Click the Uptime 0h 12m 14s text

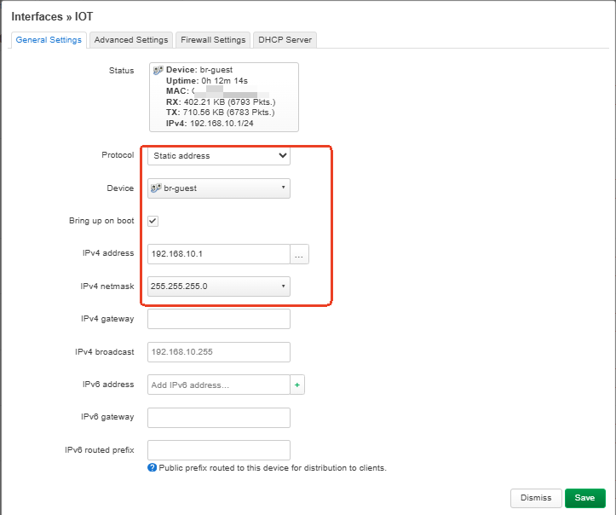pyautogui.click(x=207, y=81)
